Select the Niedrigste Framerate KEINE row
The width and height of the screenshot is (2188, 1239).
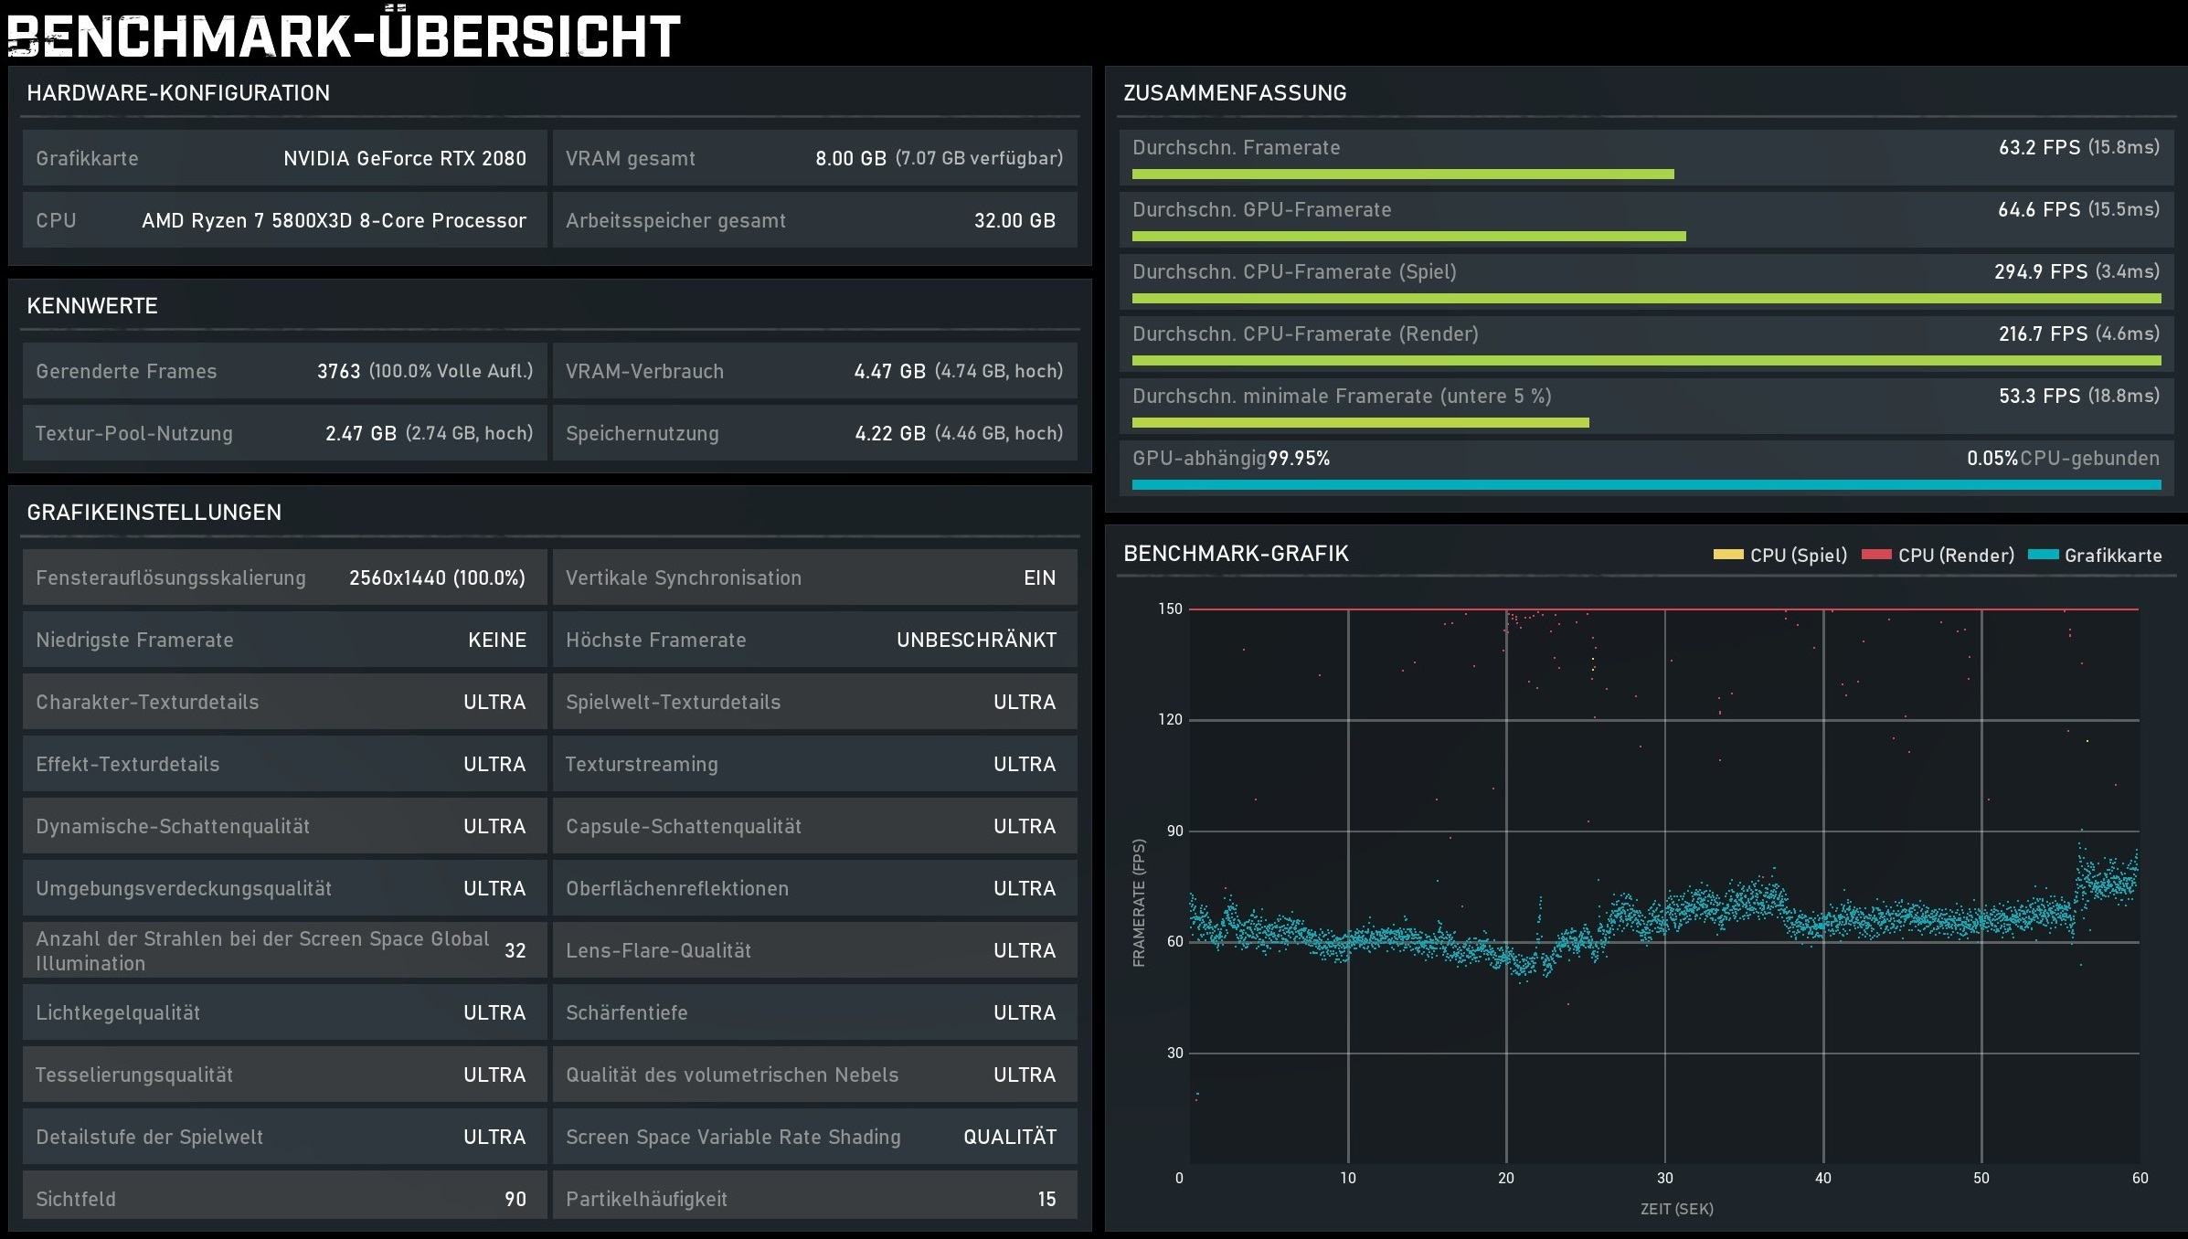point(284,640)
